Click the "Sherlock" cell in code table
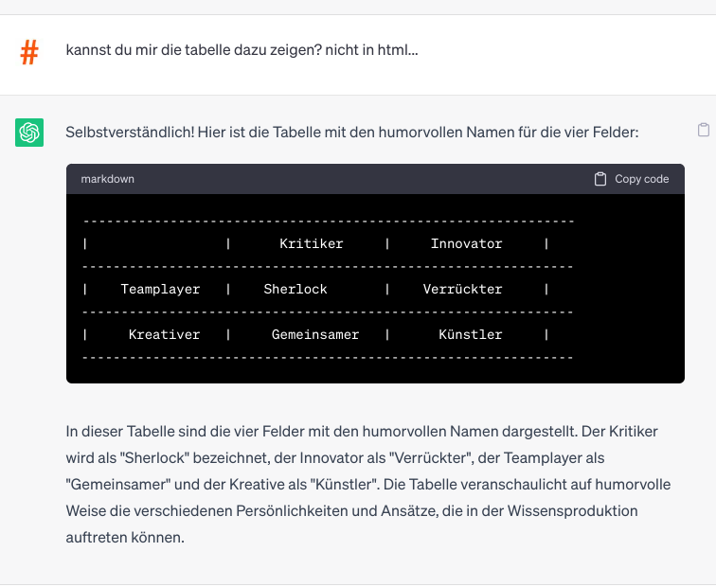Image resolution: width=716 pixels, height=587 pixels. pos(295,289)
